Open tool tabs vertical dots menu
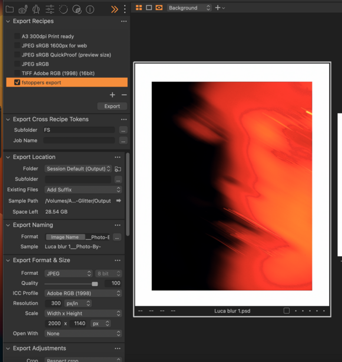This screenshot has height=362, width=342. tap(125, 9)
